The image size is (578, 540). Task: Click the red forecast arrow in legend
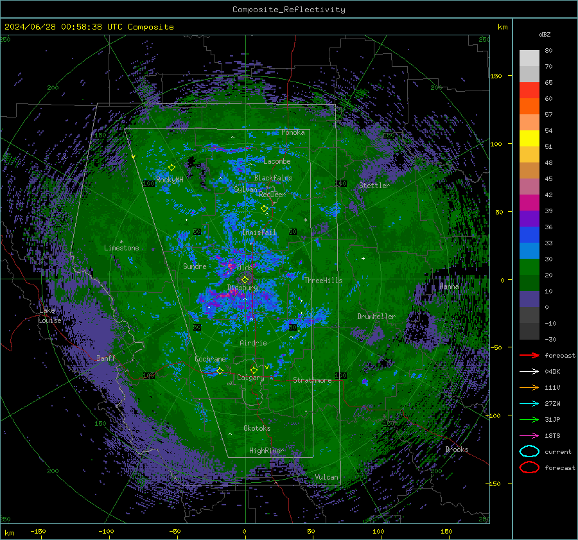529,355
